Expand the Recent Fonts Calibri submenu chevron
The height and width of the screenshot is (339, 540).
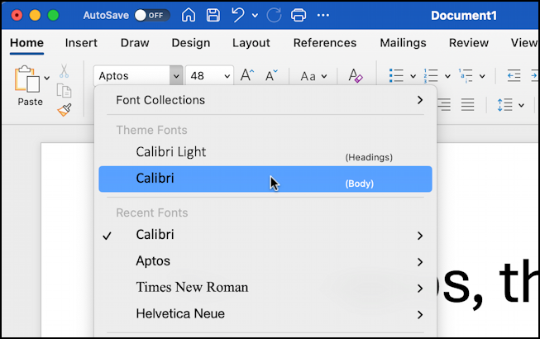(x=420, y=236)
